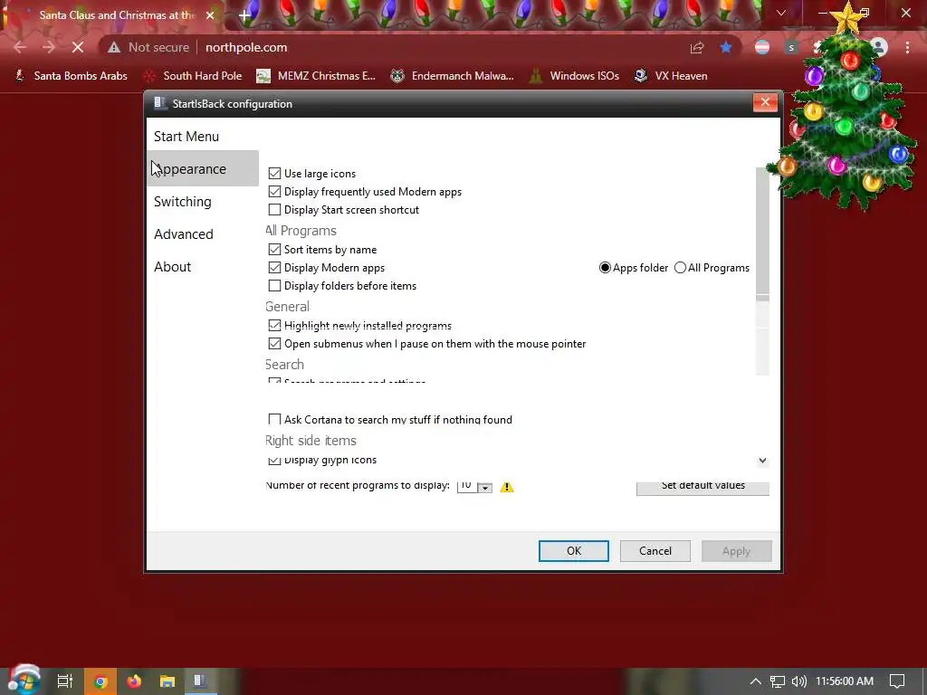Close the StartIsBack configuration dialog

point(765,102)
